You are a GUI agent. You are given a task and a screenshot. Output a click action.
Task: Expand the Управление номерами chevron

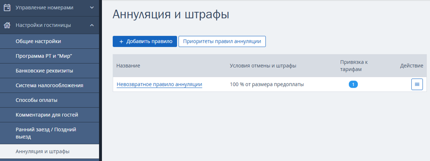(92, 8)
